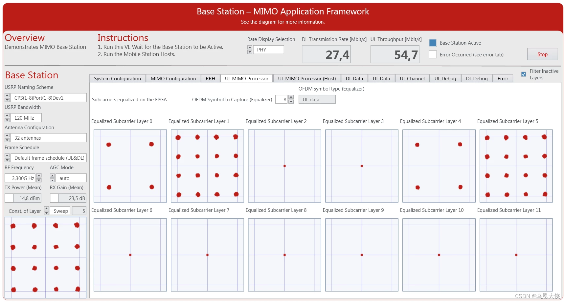Click Equalized Subcarrier Layer 6 plot
This screenshot has width=565, height=302.
pos(130,255)
